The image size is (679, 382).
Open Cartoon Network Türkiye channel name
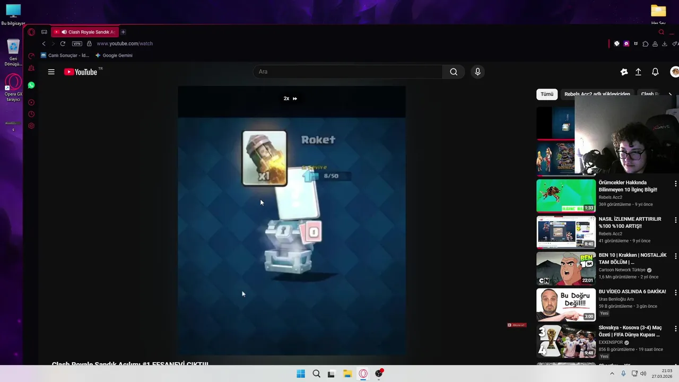[622, 270]
